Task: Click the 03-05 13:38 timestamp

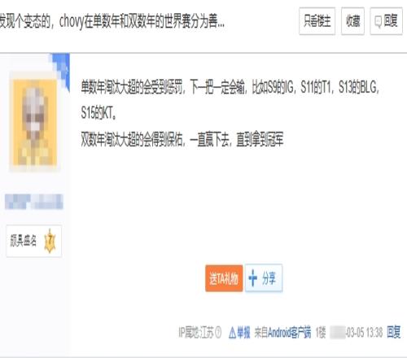Action: [x=365, y=333]
